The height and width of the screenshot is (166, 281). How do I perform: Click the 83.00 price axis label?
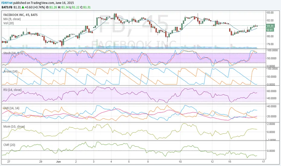click(270, 13)
